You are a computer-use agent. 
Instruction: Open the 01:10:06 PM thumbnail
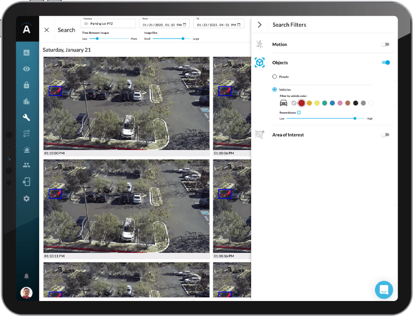coord(232,103)
